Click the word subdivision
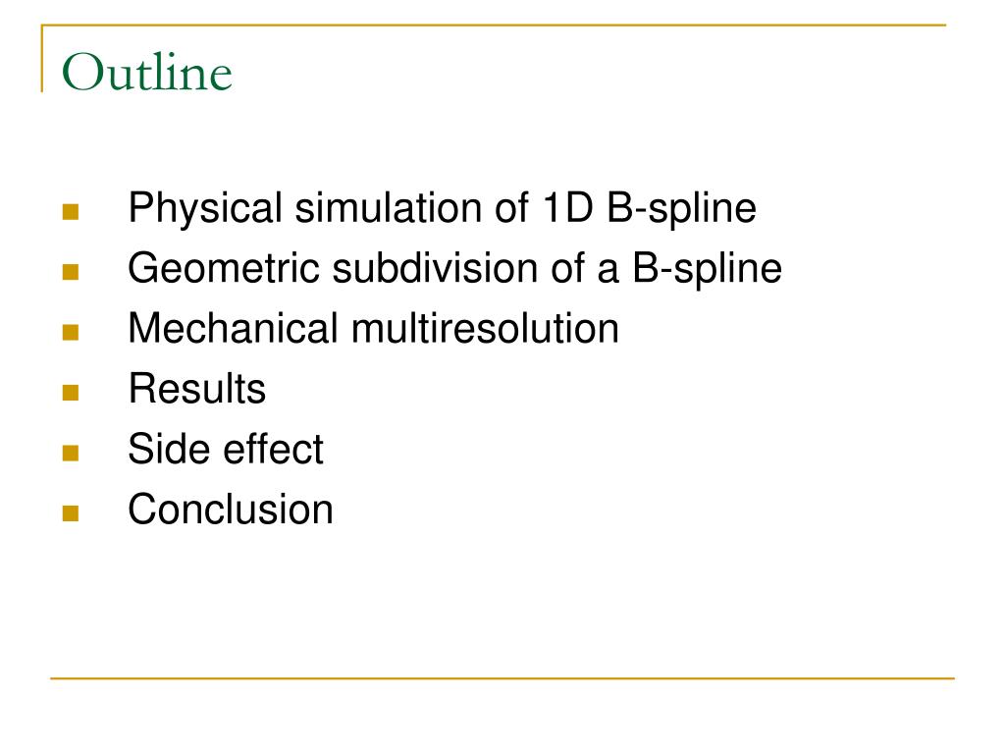The width and height of the screenshot is (1005, 754). coord(435,268)
